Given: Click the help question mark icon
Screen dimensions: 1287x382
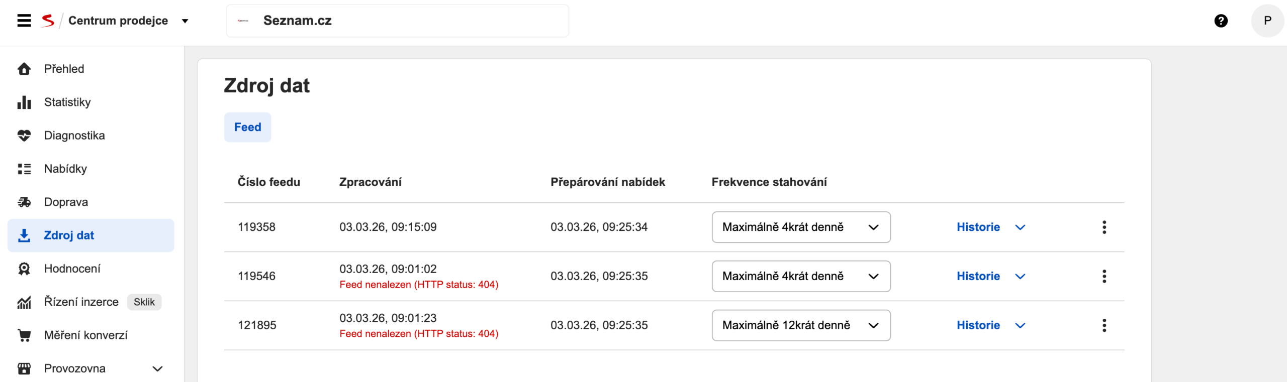Looking at the screenshot, I should point(1221,21).
